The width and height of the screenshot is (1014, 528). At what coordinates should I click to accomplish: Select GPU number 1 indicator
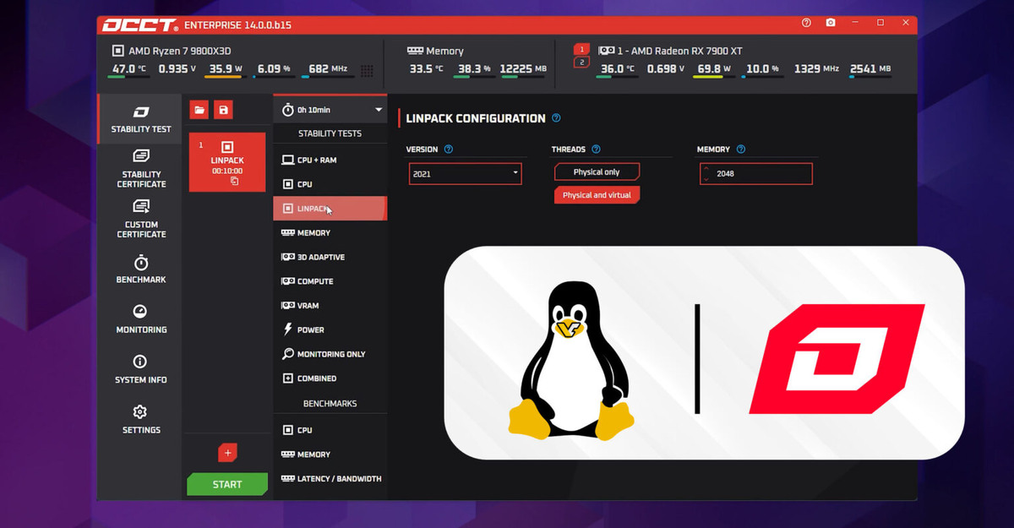point(581,50)
